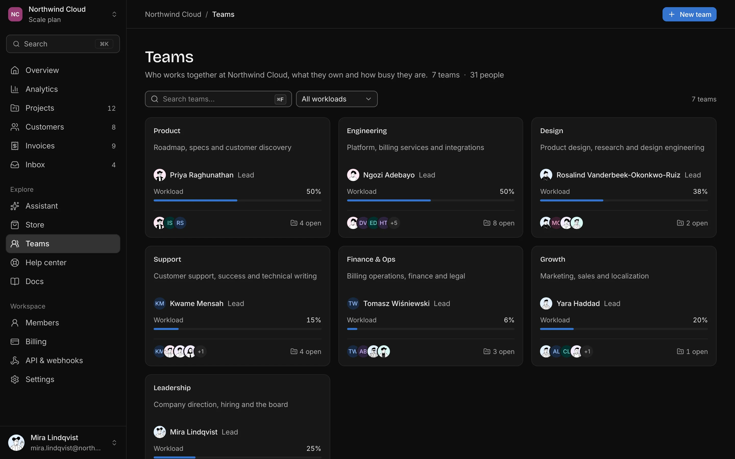Go to the Teams sidebar item
735x459 pixels.
click(63, 244)
